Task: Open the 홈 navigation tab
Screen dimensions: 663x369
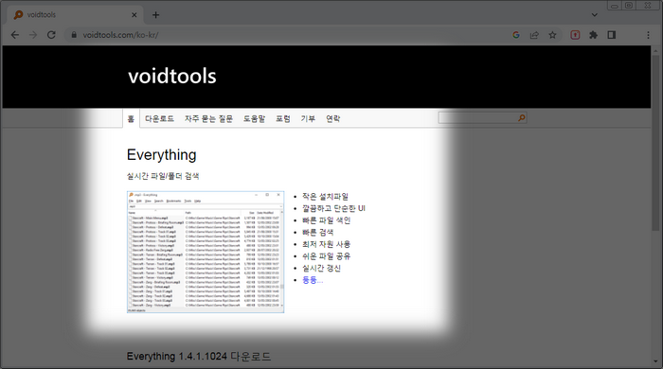Action: click(131, 118)
